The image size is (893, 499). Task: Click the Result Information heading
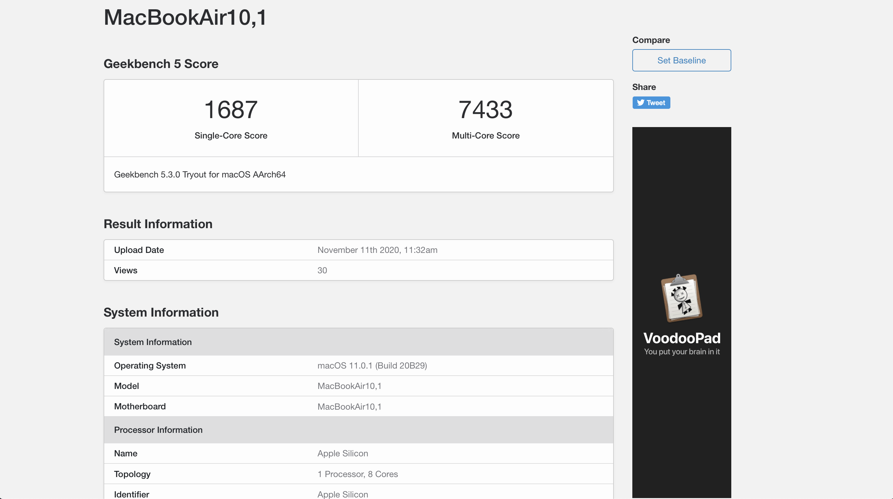(x=158, y=224)
